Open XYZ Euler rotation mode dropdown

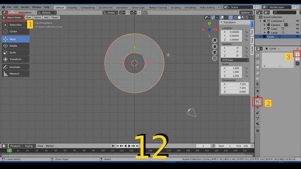(x=235, y=60)
